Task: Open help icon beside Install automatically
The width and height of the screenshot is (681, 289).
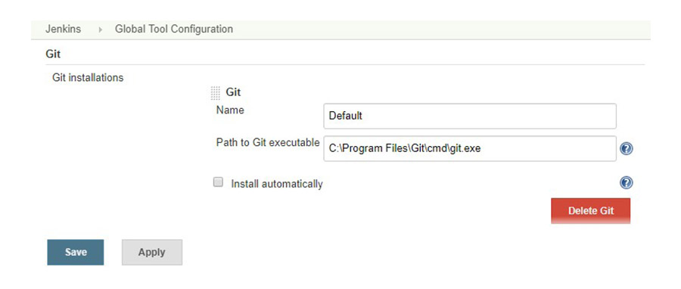Action: point(626,182)
